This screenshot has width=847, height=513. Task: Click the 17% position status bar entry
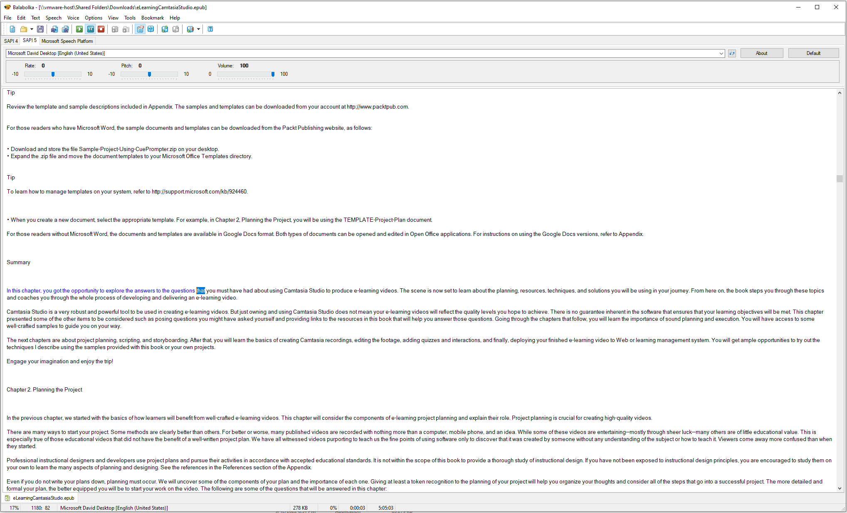click(14, 508)
